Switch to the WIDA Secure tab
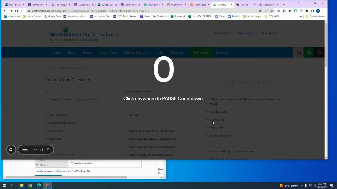This screenshot has width=337, height=189. click(153, 5)
